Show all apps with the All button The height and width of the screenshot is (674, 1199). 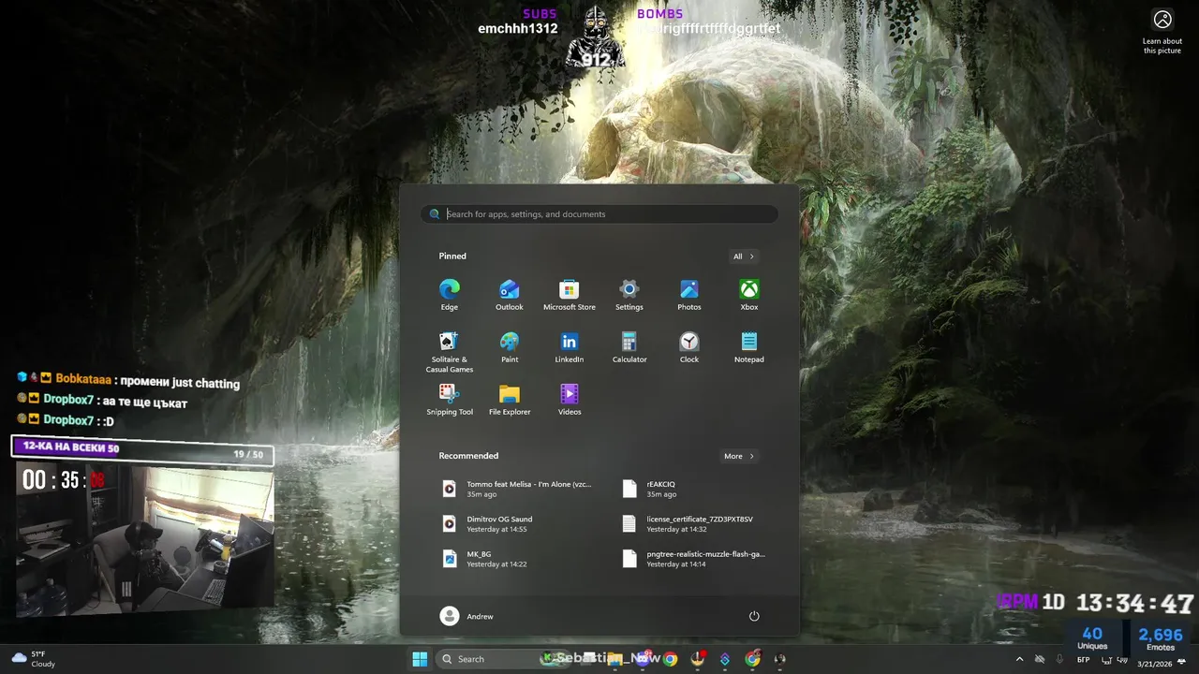click(x=743, y=256)
